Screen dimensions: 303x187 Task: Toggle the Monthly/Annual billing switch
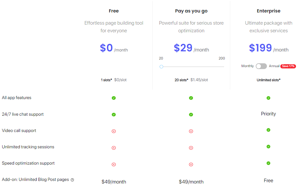261,66
